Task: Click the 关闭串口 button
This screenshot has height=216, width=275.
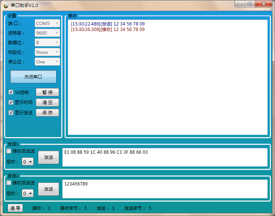Action: click(x=33, y=77)
